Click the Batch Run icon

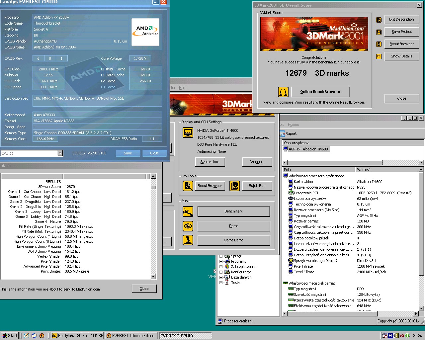click(x=235, y=186)
